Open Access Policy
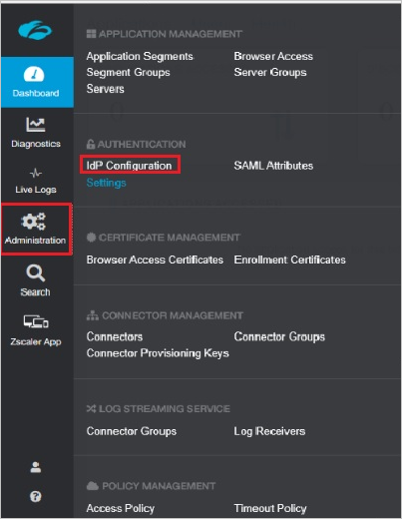The height and width of the screenshot is (519, 402). click(121, 508)
